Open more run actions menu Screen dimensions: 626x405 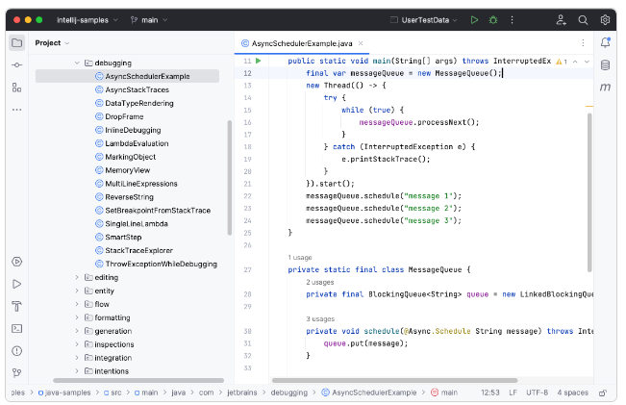512,20
